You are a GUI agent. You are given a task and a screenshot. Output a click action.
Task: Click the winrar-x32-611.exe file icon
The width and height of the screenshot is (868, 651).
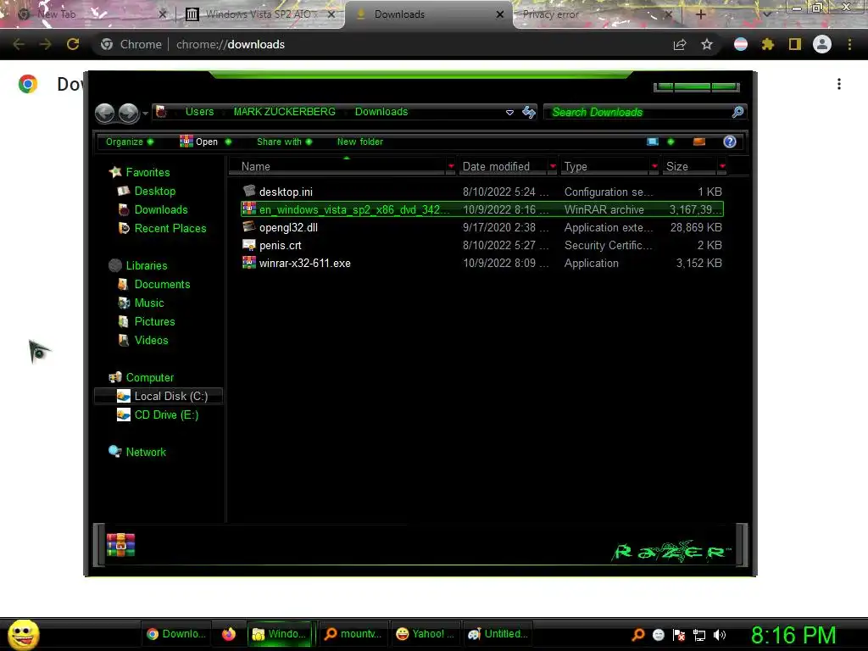[249, 263]
